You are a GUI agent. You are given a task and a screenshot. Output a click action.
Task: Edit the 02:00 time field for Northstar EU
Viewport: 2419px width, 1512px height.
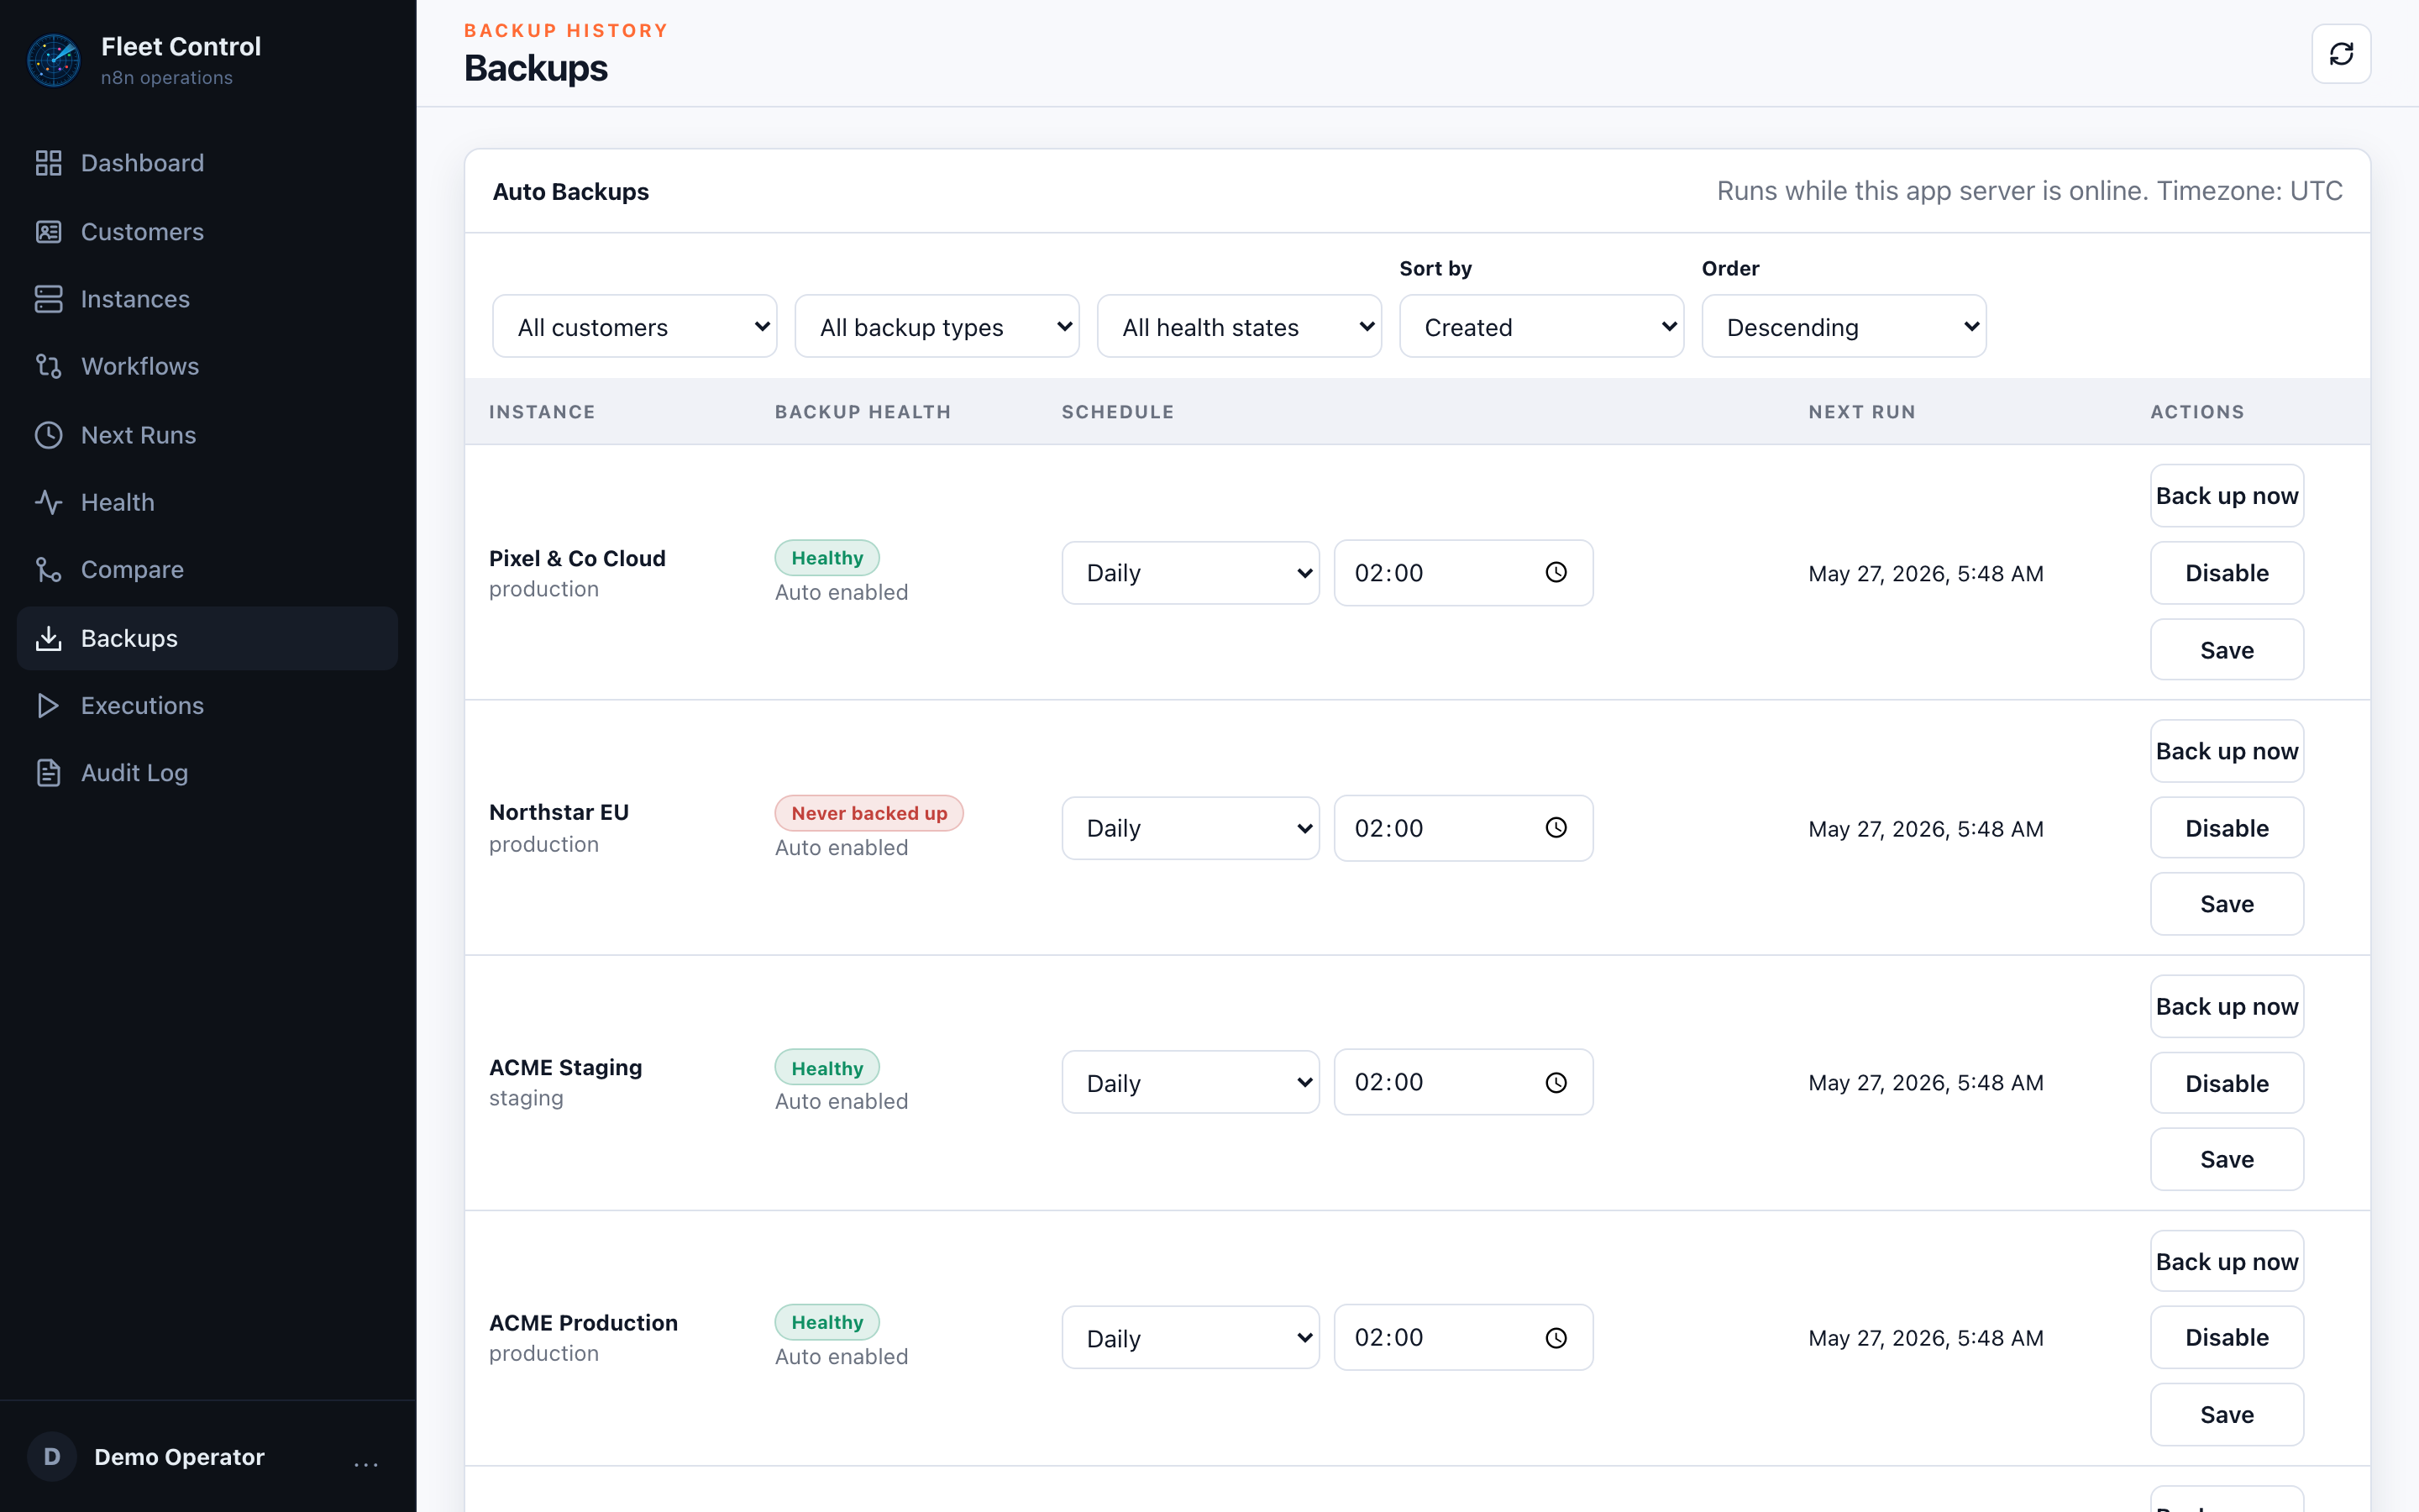click(1463, 828)
